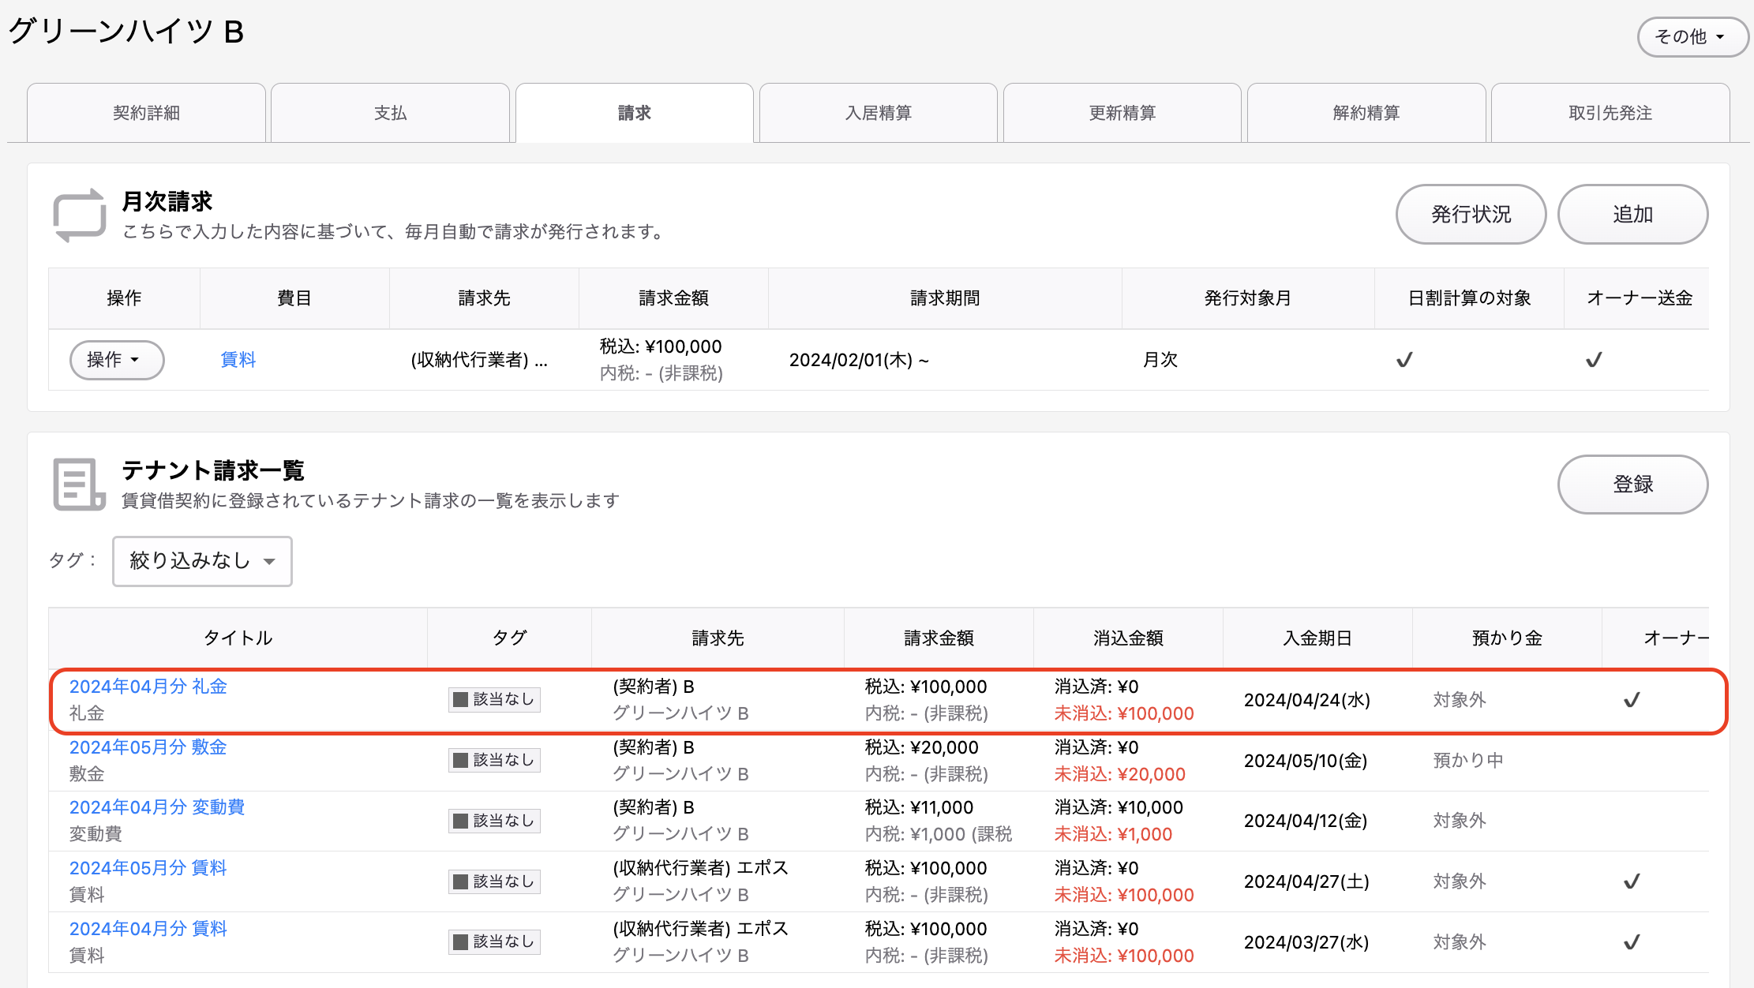This screenshot has height=988, width=1754.
Task: Click the 未消込: ¥1,000 amount
Action: click(1114, 834)
